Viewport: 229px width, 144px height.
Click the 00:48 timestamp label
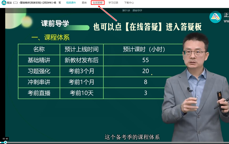tap(5, 139)
